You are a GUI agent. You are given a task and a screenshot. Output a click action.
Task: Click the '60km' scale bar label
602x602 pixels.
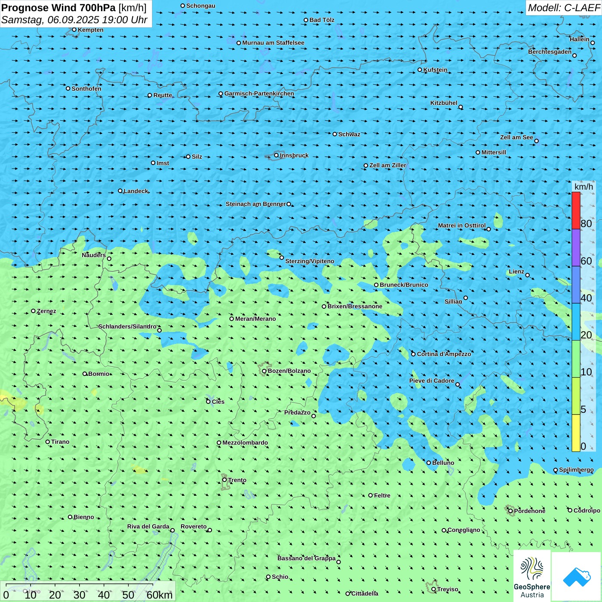tap(160, 595)
